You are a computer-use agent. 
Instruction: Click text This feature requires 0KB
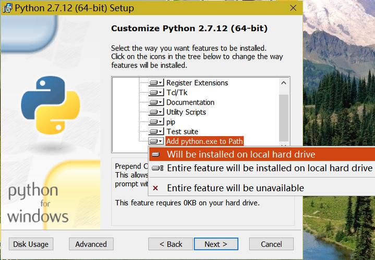tap(187, 203)
